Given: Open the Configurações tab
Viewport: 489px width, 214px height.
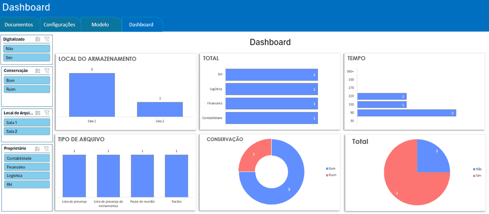Looking at the screenshot, I should [59, 24].
